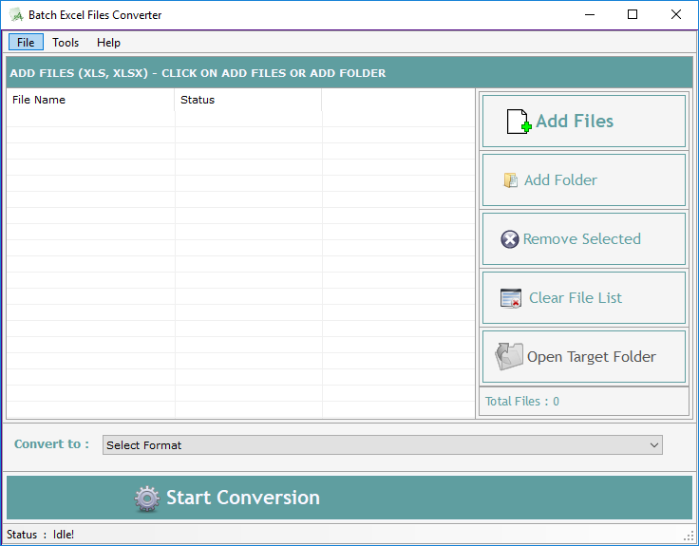Click the Status column header
The width and height of the screenshot is (699, 546).
(248, 100)
